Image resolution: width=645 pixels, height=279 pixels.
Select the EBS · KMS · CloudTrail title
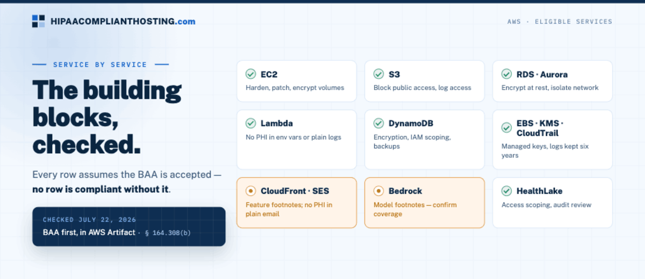pos(540,128)
